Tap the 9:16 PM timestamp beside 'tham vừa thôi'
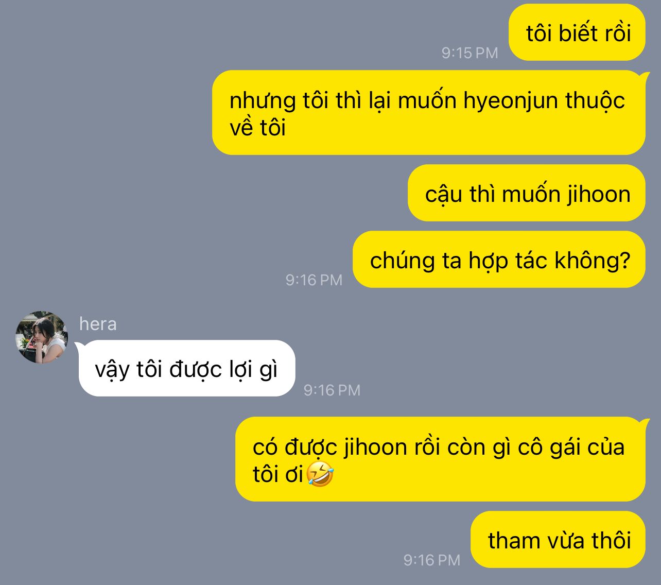Image resolution: width=661 pixels, height=585 pixels. tap(431, 560)
